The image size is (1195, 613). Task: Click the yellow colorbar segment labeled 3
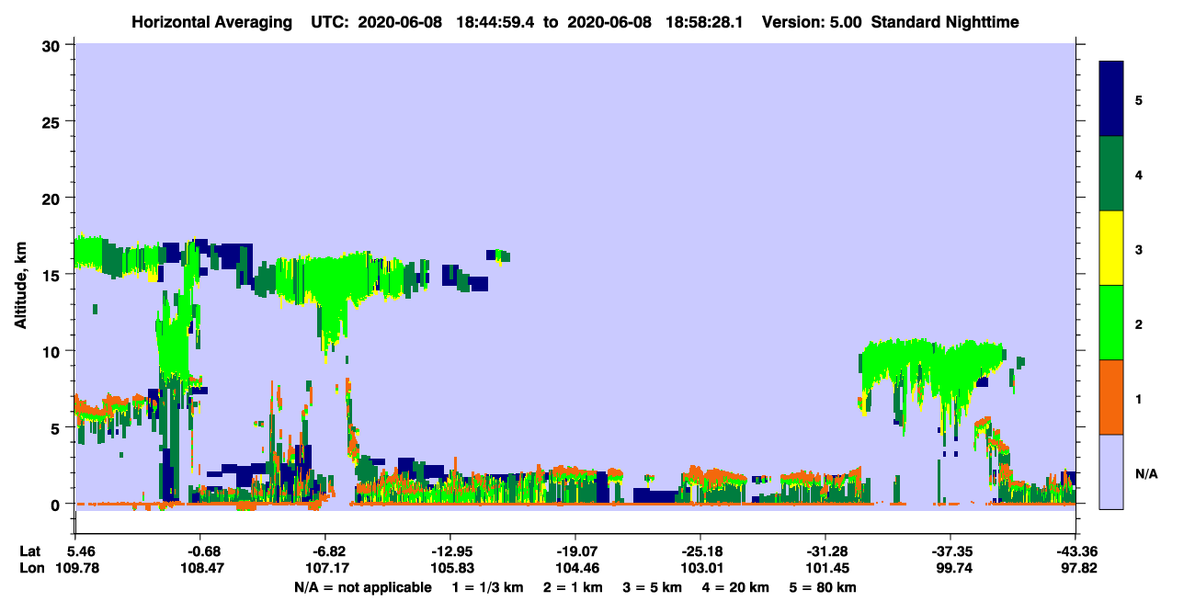[x=1112, y=248]
